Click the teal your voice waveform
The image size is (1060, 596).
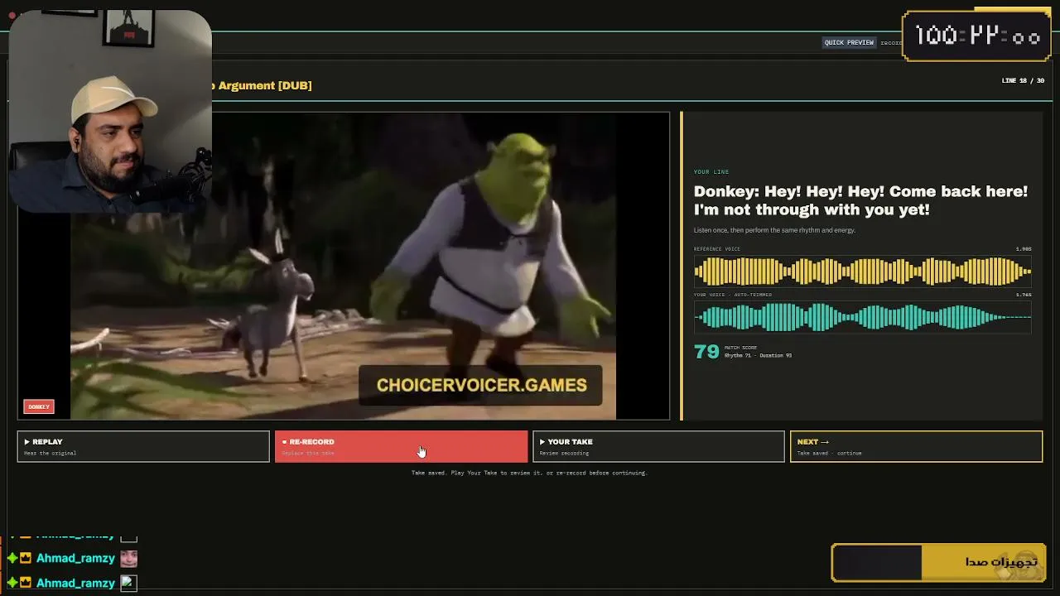[x=862, y=317]
